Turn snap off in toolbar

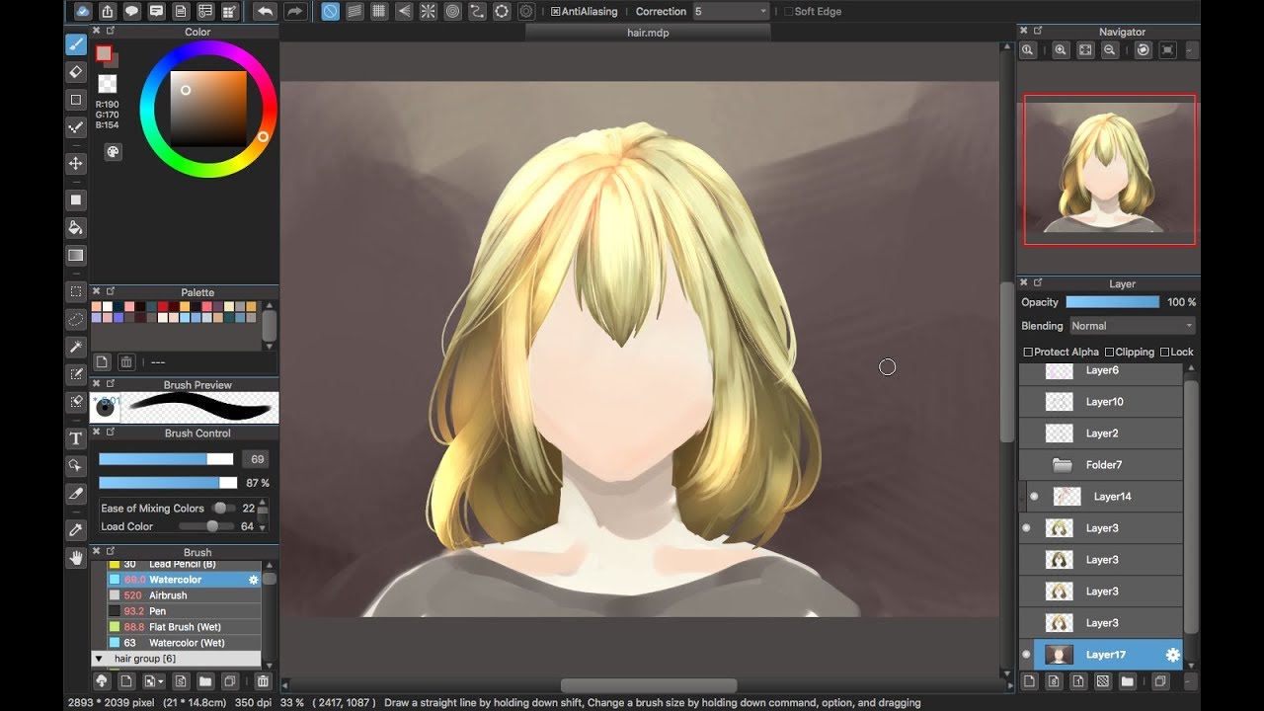click(x=331, y=11)
